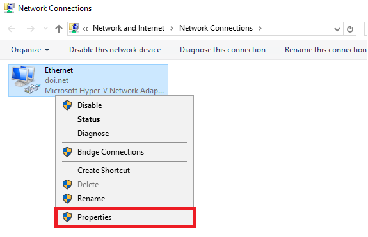Click the Forward navigation arrow
Image resolution: width=368 pixels, height=237 pixels.
click(30, 29)
